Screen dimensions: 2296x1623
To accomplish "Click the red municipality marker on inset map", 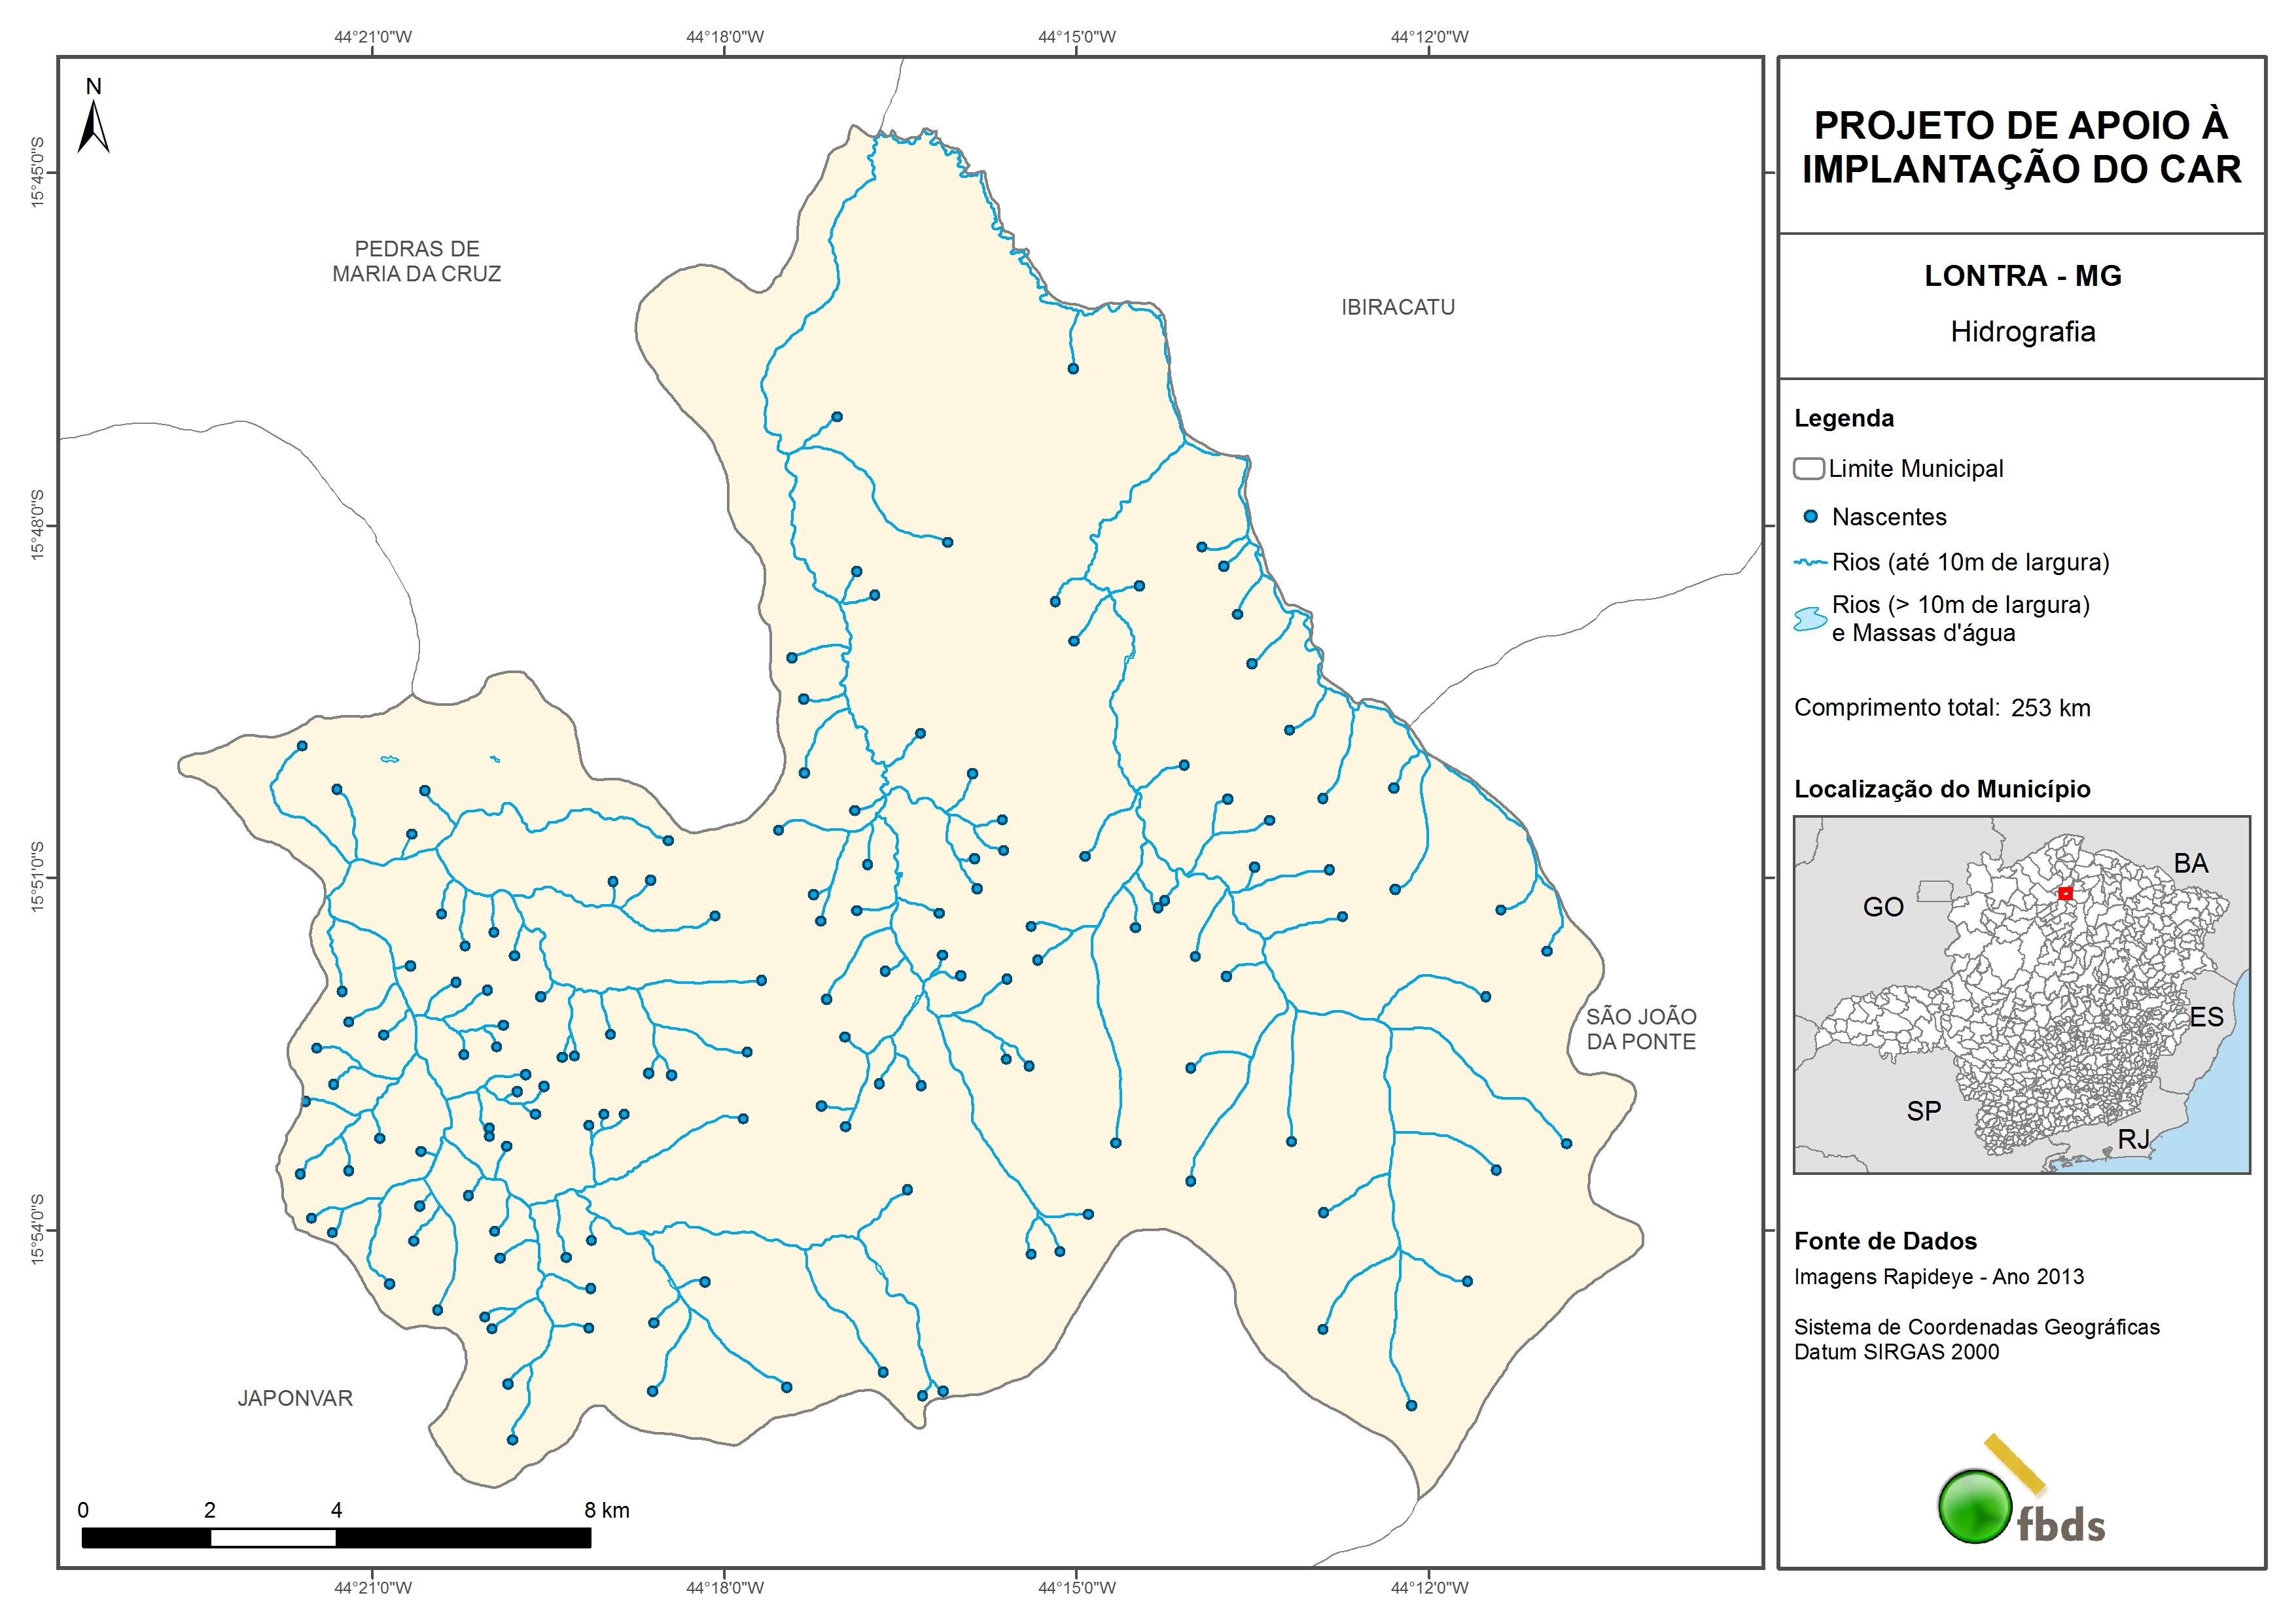I will click(x=2065, y=893).
